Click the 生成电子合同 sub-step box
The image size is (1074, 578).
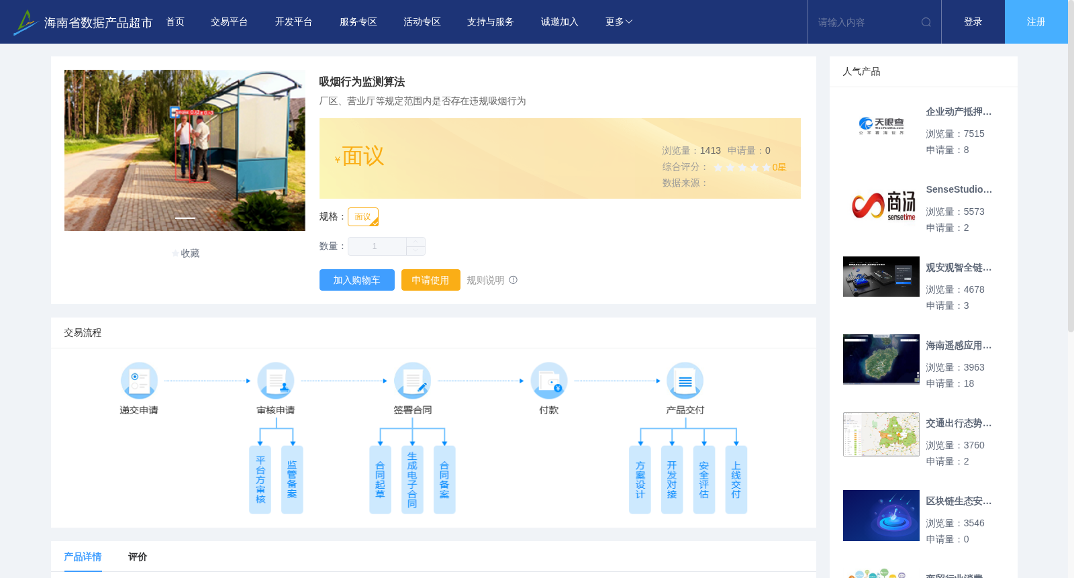412,480
